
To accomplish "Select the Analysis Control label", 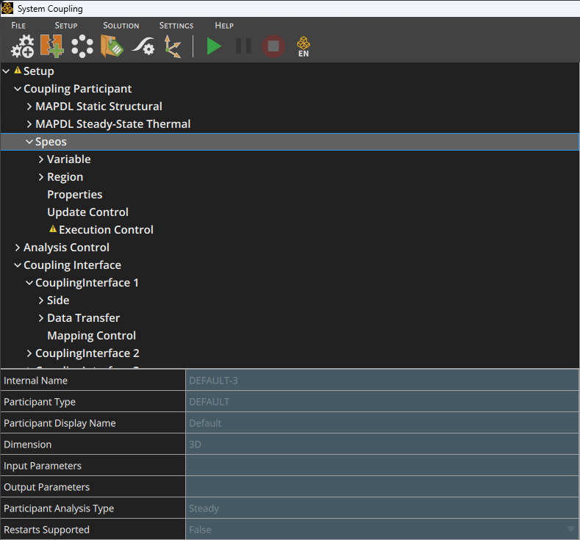I will pos(66,248).
